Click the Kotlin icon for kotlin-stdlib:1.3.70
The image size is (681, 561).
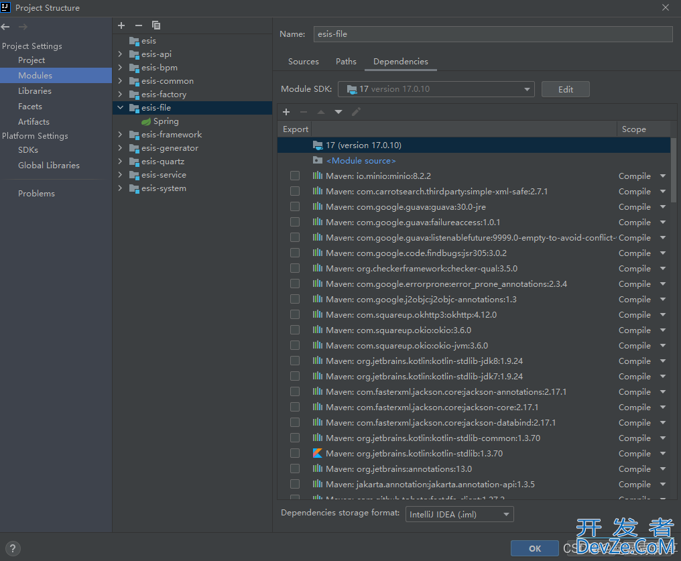318,453
